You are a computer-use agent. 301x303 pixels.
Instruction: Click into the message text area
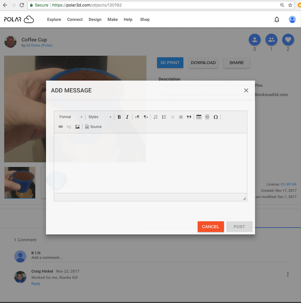pyautogui.click(x=150, y=163)
